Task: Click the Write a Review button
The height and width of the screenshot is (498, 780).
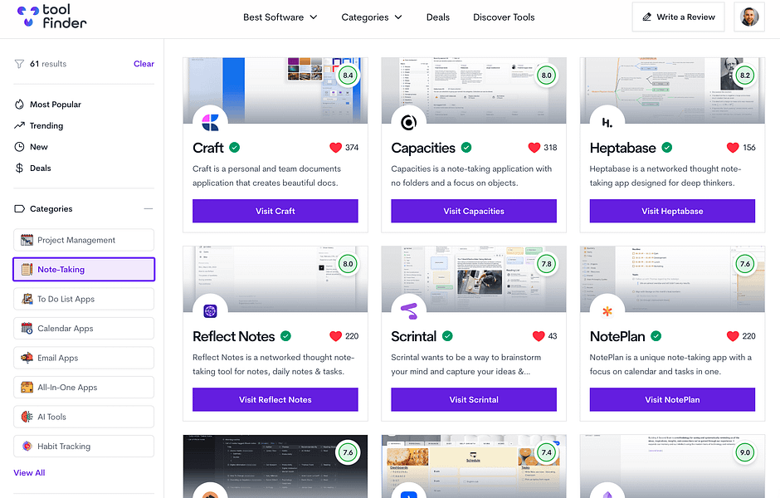Action: tap(678, 17)
